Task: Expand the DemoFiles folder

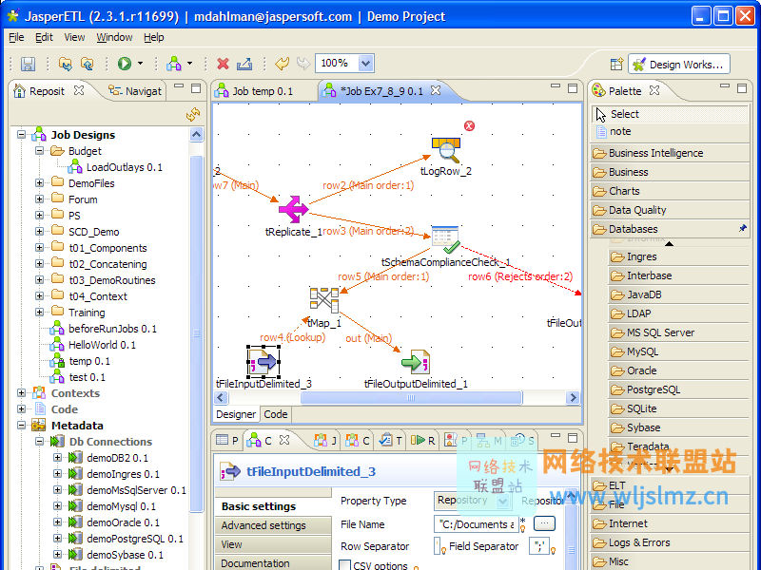Action: [39, 183]
